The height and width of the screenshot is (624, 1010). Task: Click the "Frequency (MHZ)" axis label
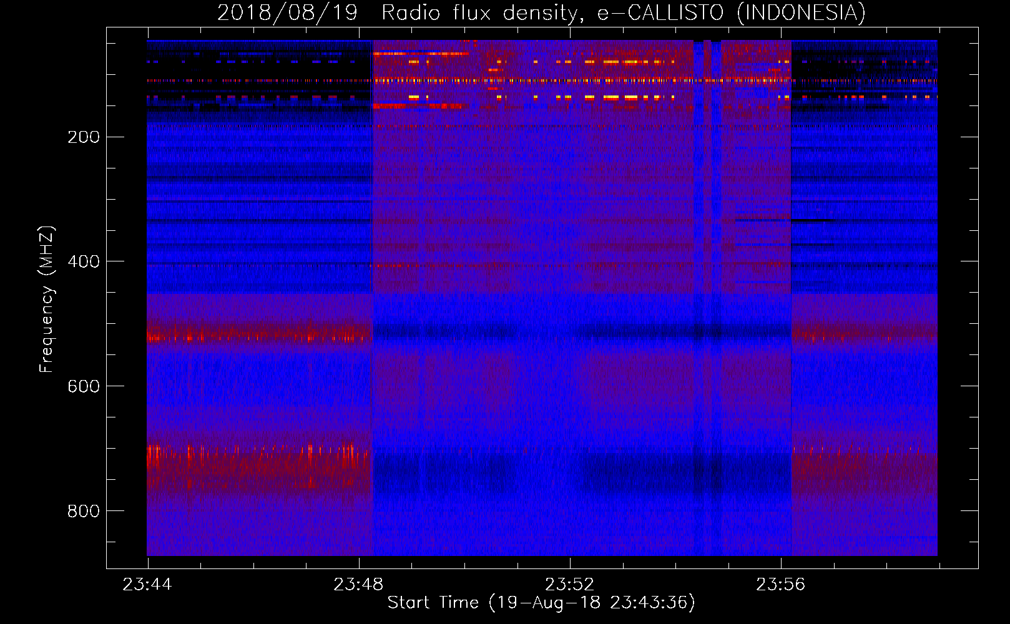point(47,299)
